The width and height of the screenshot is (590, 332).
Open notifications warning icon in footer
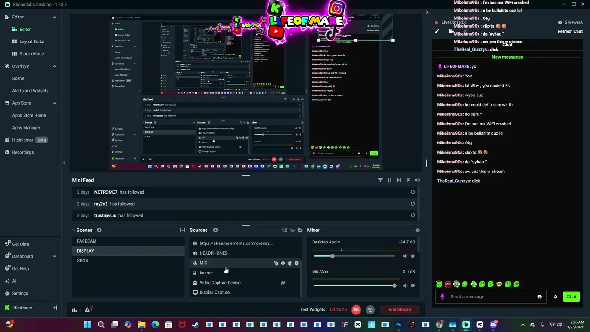coord(88,309)
